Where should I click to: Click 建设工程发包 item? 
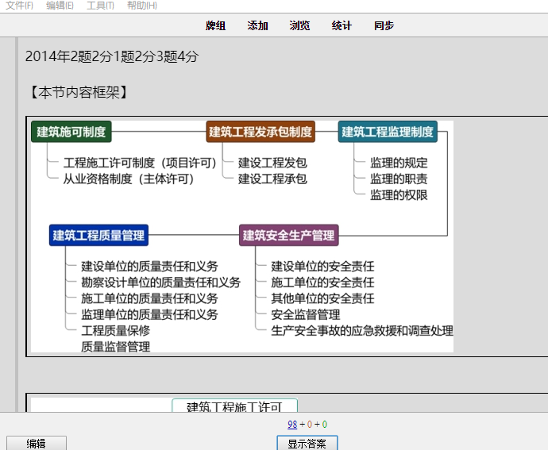[x=272, y=163]
